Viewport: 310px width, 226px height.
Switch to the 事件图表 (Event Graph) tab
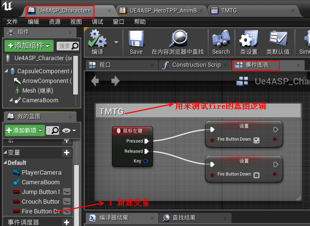tap(256, 65)
